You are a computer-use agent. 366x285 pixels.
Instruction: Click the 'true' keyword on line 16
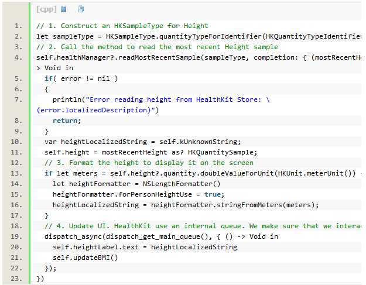click(x=213, y=194)
